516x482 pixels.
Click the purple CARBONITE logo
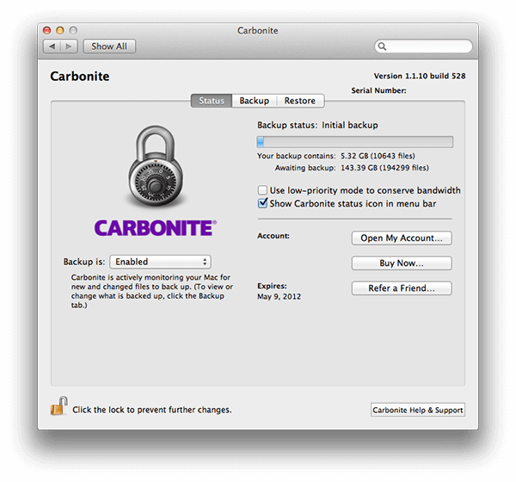click(x=156, y=228)
